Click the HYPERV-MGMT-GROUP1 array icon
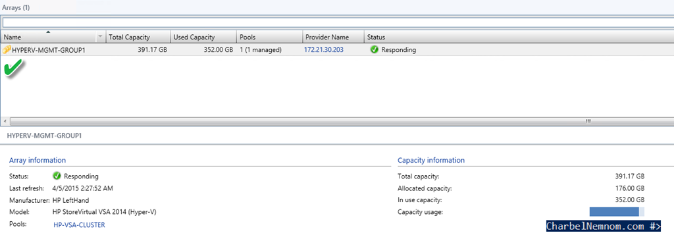Viewport: 674px width, 241px height. click(7, 50)
